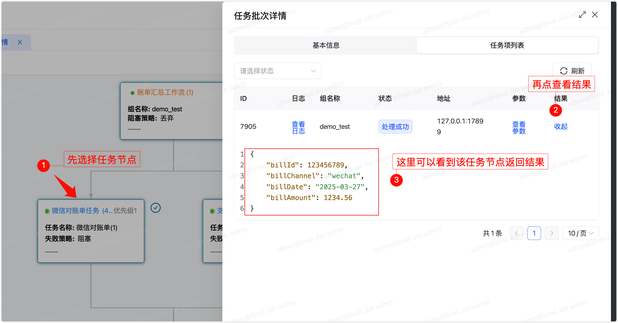Viewport: 618px width, 323px height.
Task: Click green status dot on 微信对账单任务 node
Action: coord(47,211)
